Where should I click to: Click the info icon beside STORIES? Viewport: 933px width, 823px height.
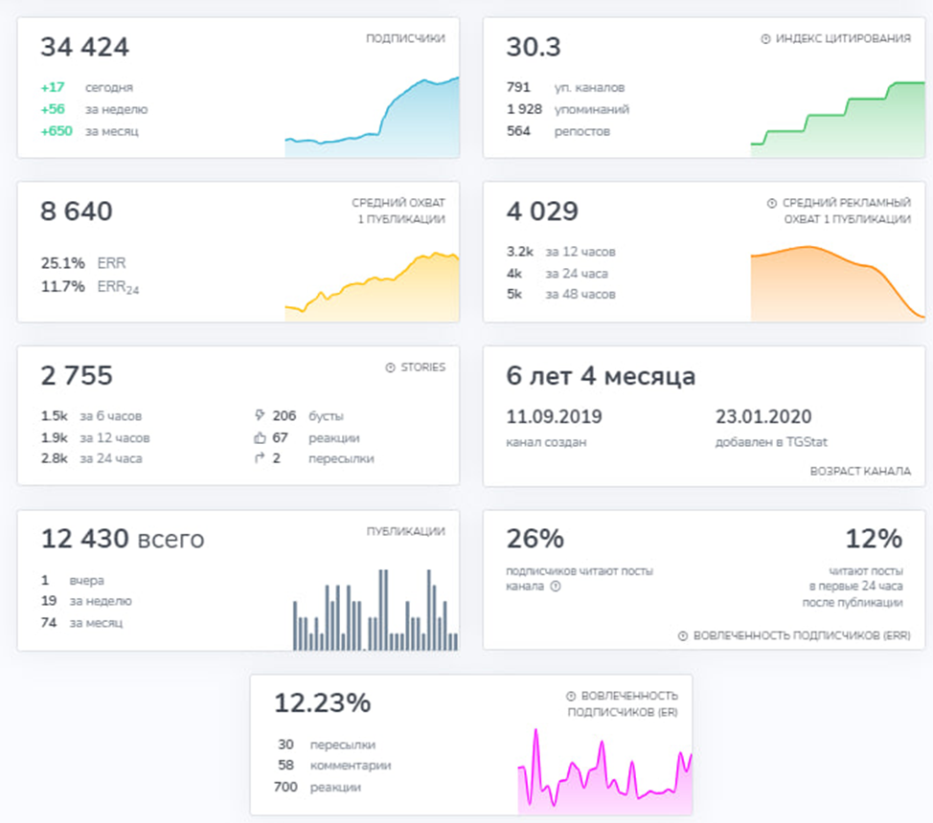(390, 367)
